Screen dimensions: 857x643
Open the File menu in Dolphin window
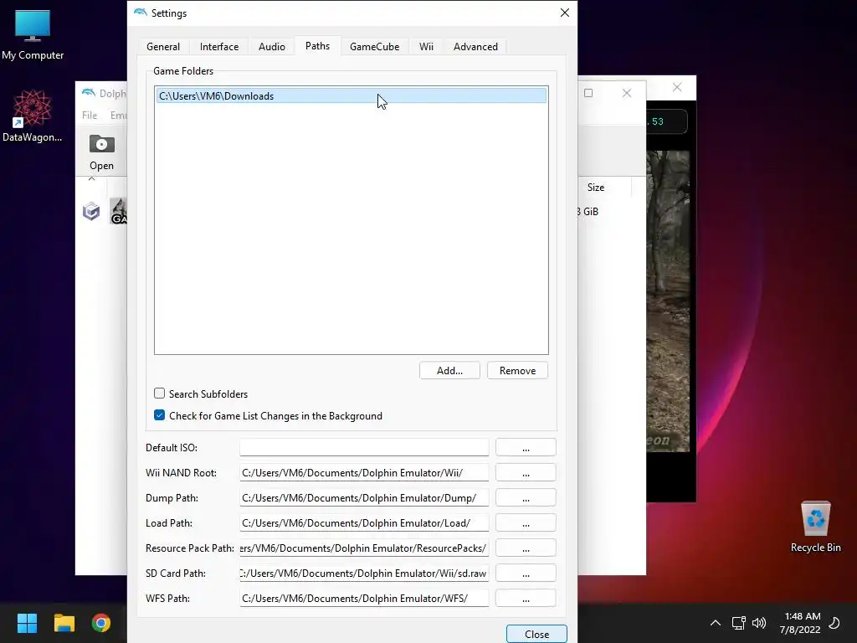point(90,116)
